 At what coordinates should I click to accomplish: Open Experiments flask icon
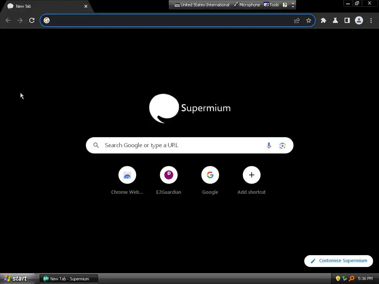click(x=335, y=21)
